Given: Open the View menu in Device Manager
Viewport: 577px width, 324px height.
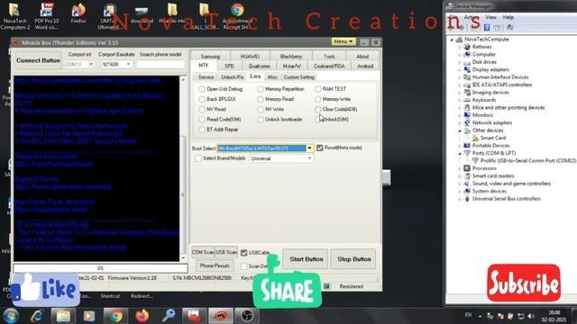Looking at the screenshot, I should coord(490,17).
